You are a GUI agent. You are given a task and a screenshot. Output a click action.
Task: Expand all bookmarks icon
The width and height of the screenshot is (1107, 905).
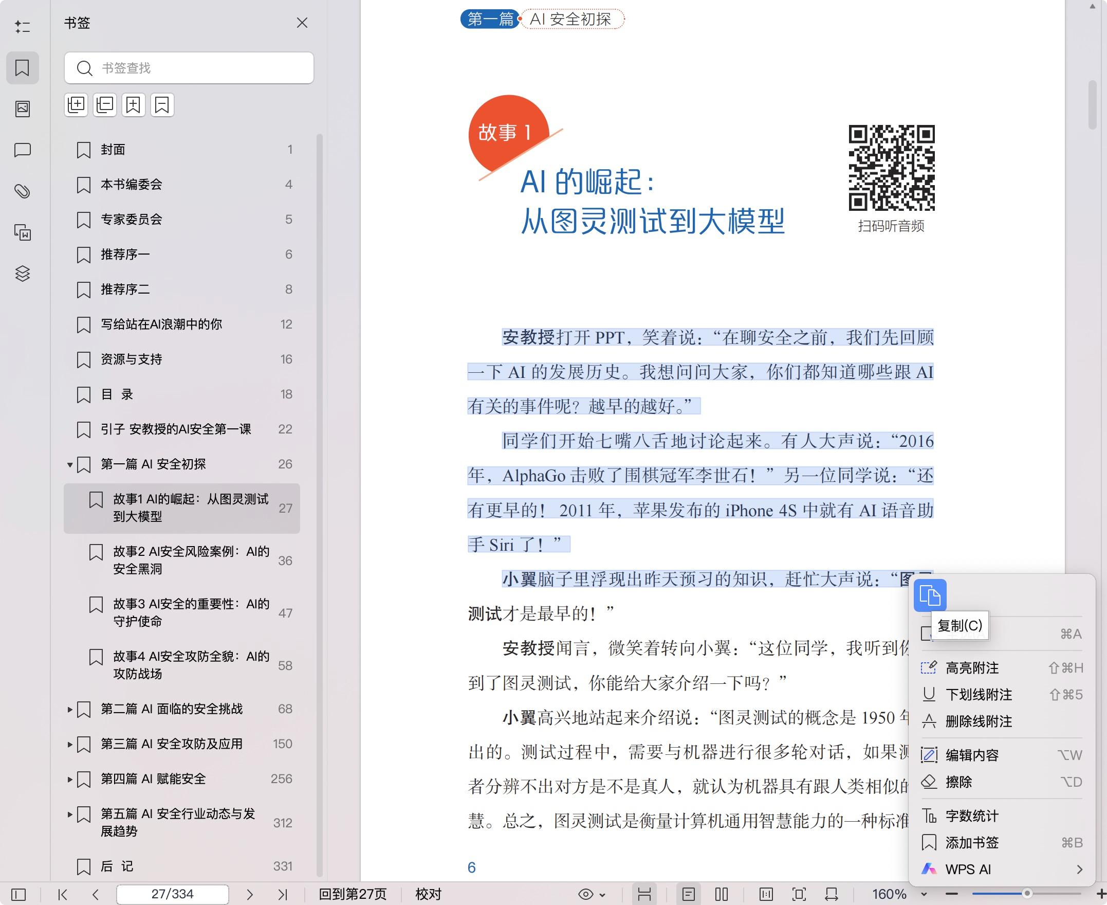point(76,105)
